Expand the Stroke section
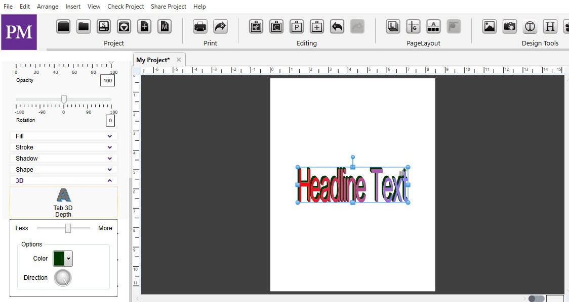 tap(63, 147)
